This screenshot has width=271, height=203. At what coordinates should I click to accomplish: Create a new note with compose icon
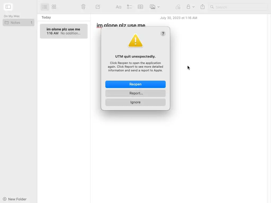[x=98, y=7]
